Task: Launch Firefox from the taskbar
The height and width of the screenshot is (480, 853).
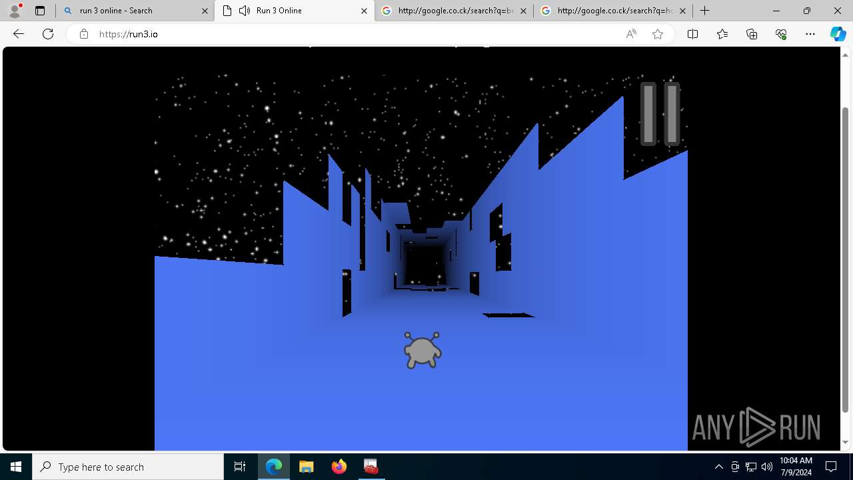Action: tap(339, 467)
